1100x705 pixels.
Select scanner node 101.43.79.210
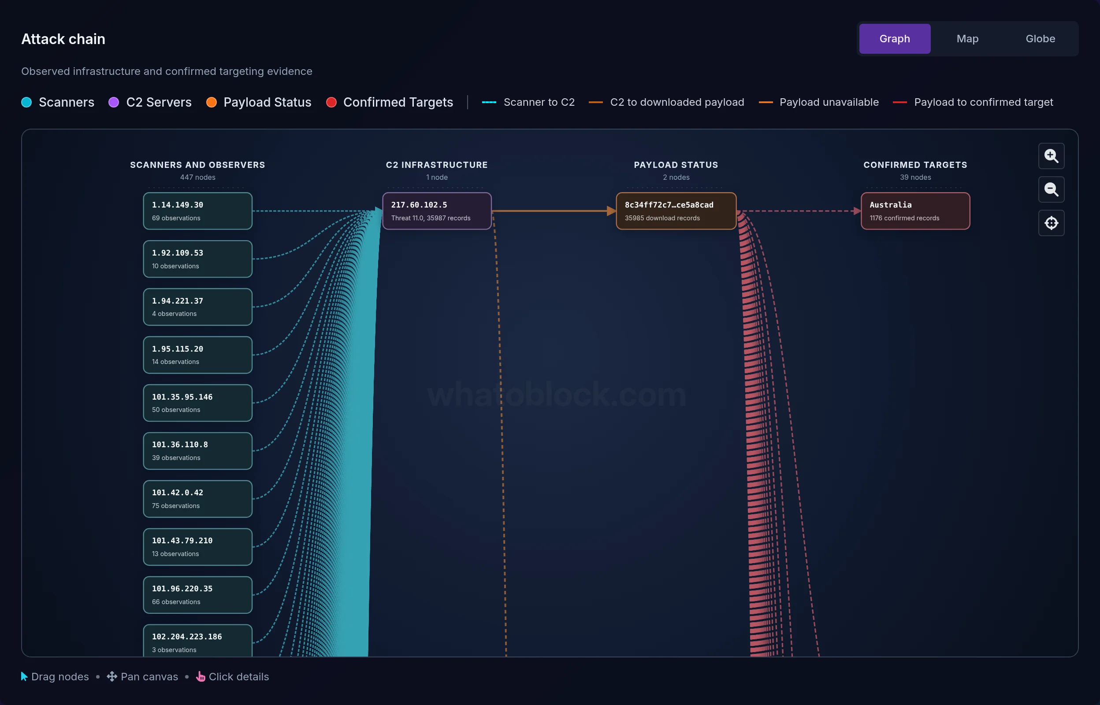pos(198,547)
